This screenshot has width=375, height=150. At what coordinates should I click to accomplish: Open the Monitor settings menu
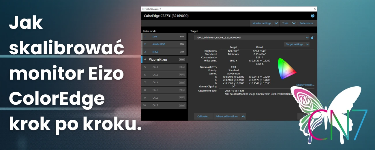point(261,23)
